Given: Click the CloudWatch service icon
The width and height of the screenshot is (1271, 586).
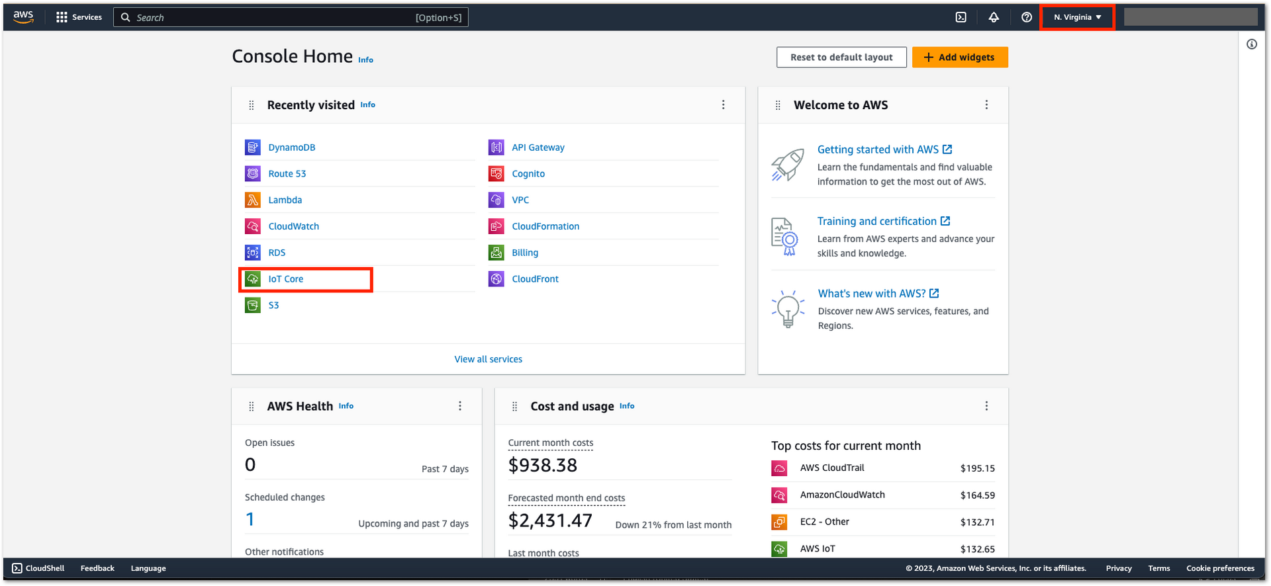Looking at the screenshot, I should [x=253, y=226].
